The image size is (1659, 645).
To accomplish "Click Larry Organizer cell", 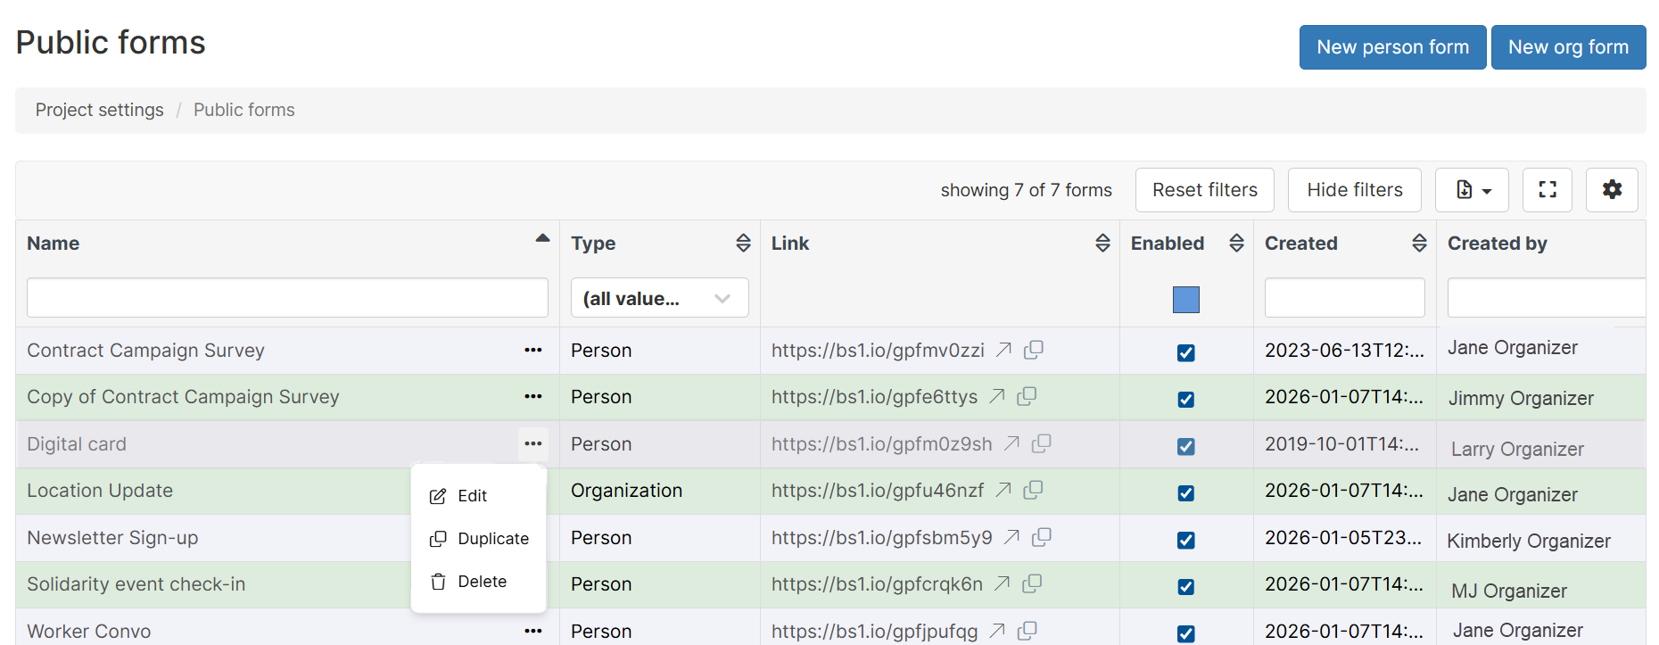I will click(1517, 449).
